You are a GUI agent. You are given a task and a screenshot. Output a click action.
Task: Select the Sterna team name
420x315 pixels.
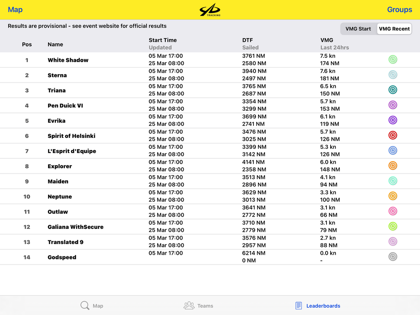click(57, 75)
